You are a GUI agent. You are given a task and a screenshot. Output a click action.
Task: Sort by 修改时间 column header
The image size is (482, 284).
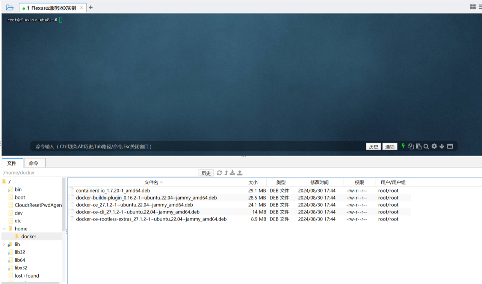(319, 182)
